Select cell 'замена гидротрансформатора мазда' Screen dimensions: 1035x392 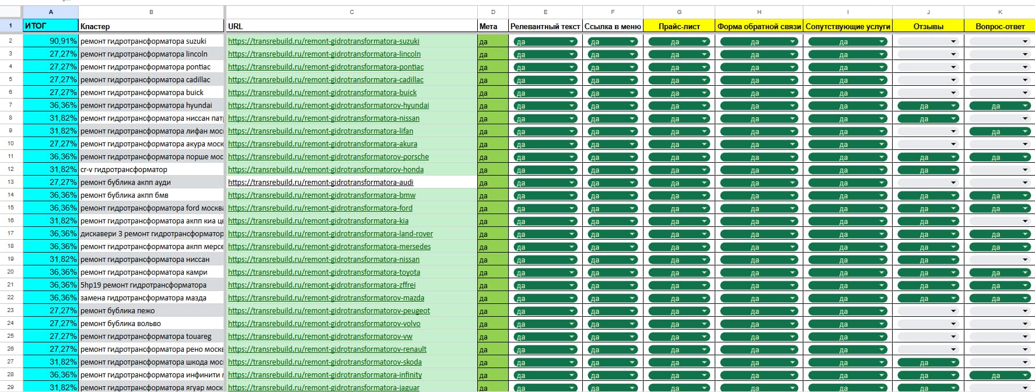(x=151, y=297)
